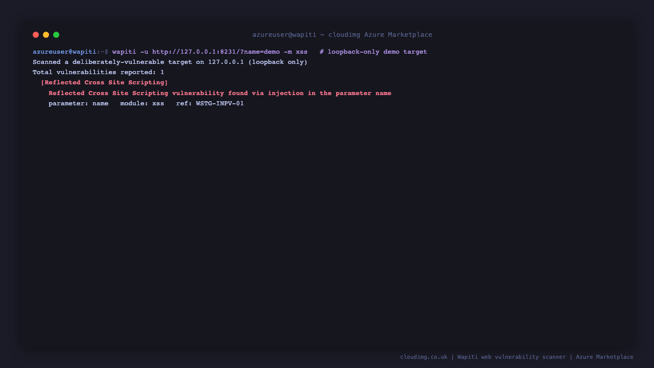The width and height of the screenshot is (654, 368).
Task: Click the 'parameter: name' text
Action: pyautogui.click(x=79, y=103)
